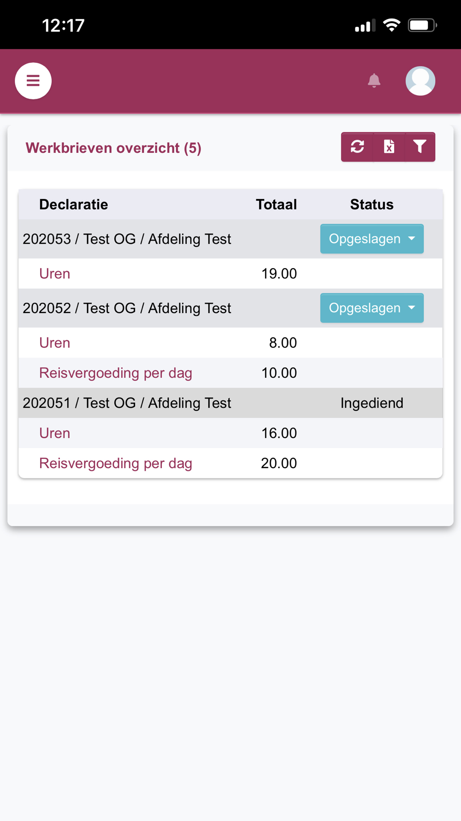Select declaration 202052 row
The width and height of the screenshot is (461, 821).
coord(127,308)
